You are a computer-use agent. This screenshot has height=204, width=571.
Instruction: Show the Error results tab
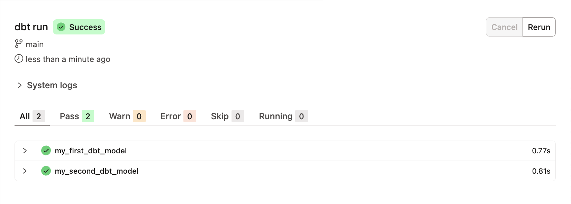[x=178, y=116]
